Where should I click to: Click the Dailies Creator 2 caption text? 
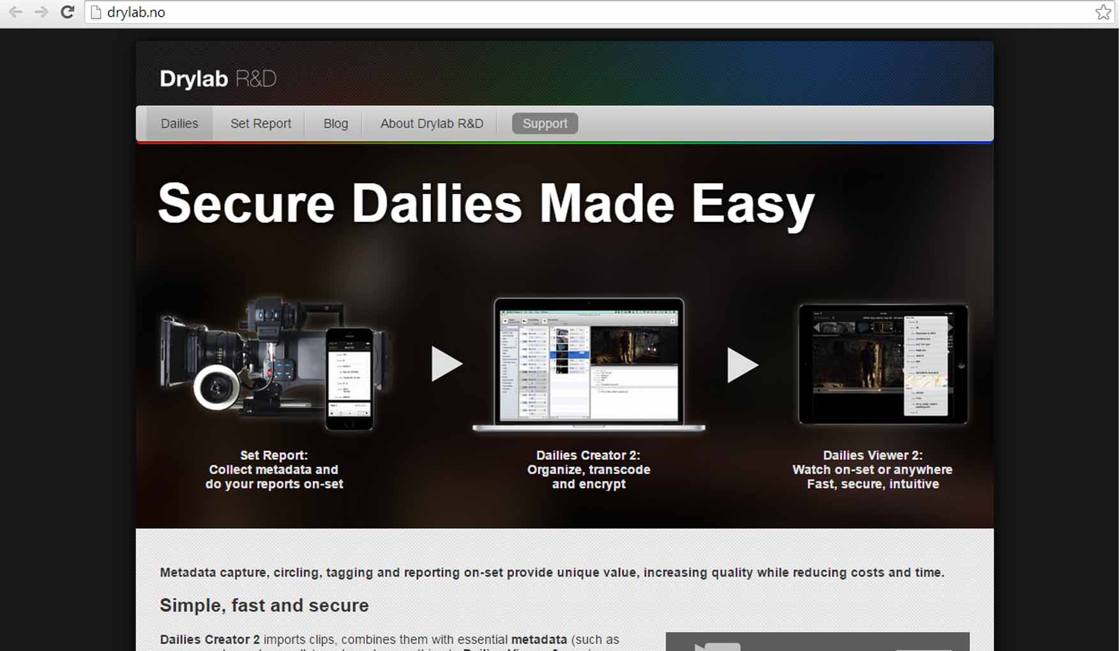click(588, 470)
